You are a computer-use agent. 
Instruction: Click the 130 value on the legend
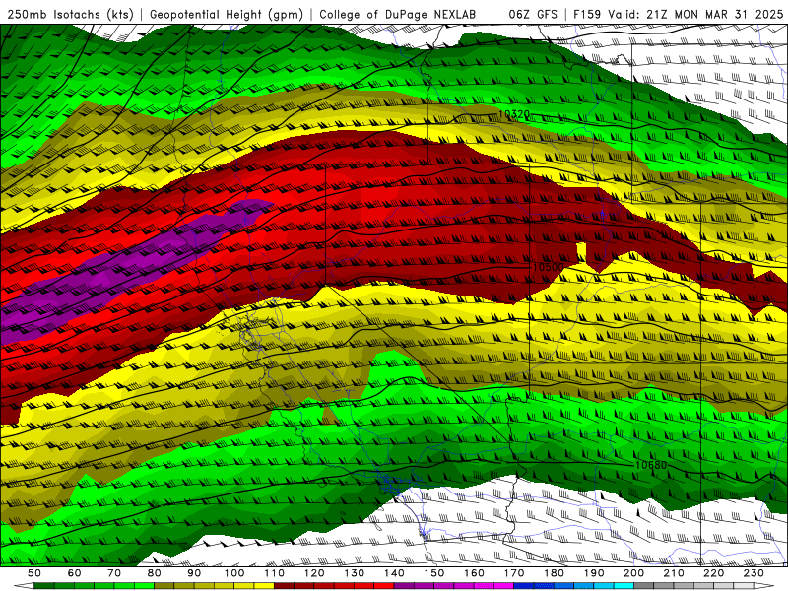coord(355,573)
